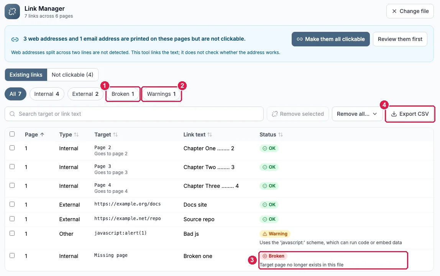This screenshot has width=440, height=276.
Task: Click the Remove selected button
Action: [x=298, y=114]
